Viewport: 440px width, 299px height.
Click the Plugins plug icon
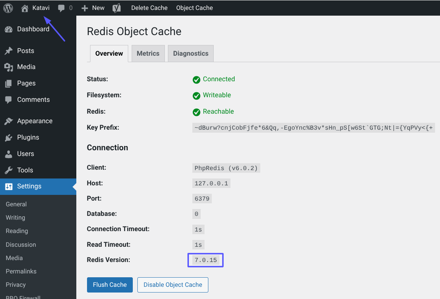coord(8,137)
